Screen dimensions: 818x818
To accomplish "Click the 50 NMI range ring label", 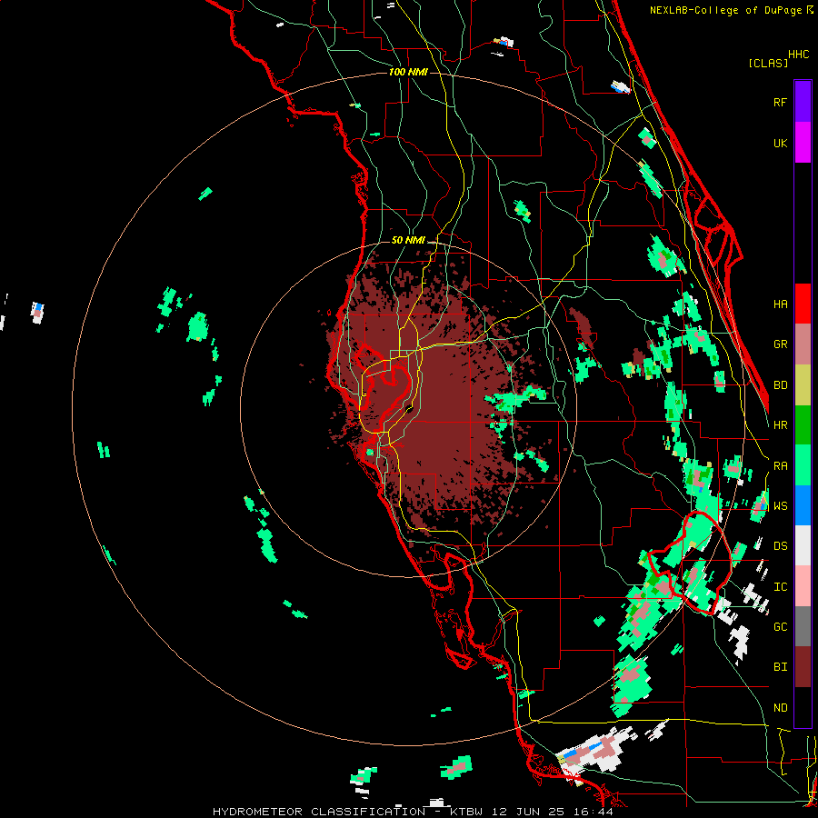I will 408,240.
